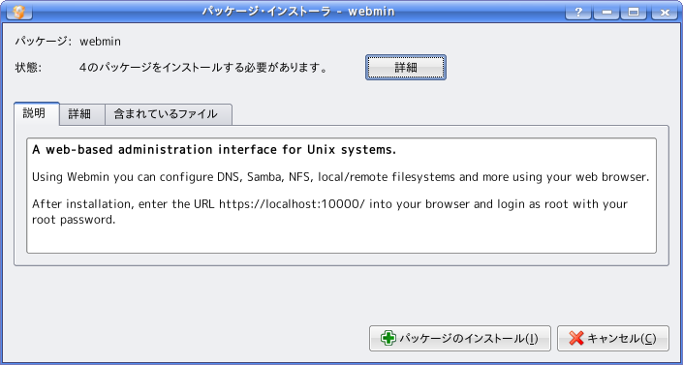
Task: Click the キャンセル button
Action: click(x=613, y=339)
